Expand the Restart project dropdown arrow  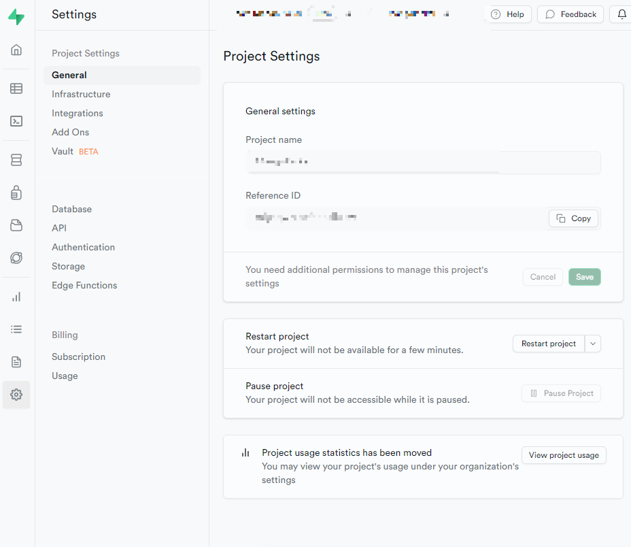tap(593, 344)
